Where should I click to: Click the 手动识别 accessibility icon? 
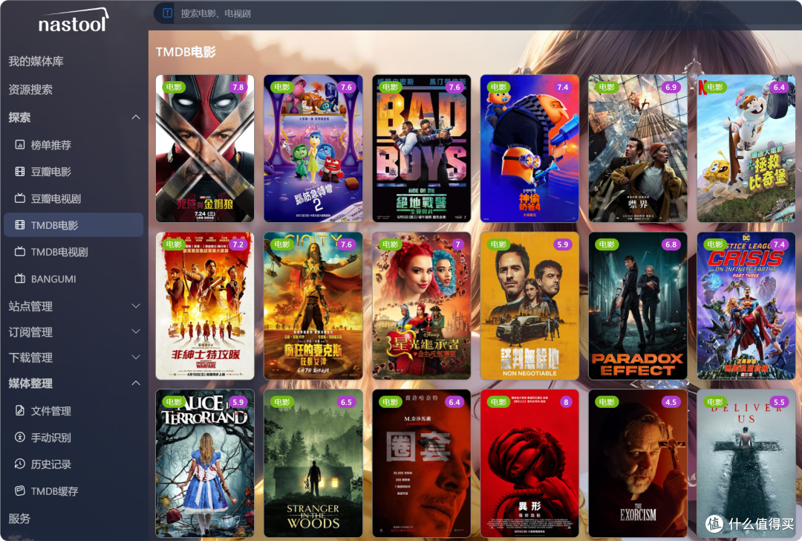pyautogui.click(x=20, y=438)
